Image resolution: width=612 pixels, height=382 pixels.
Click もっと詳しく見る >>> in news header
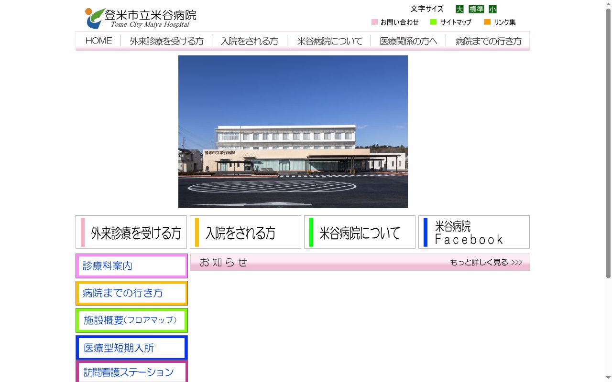486,262
